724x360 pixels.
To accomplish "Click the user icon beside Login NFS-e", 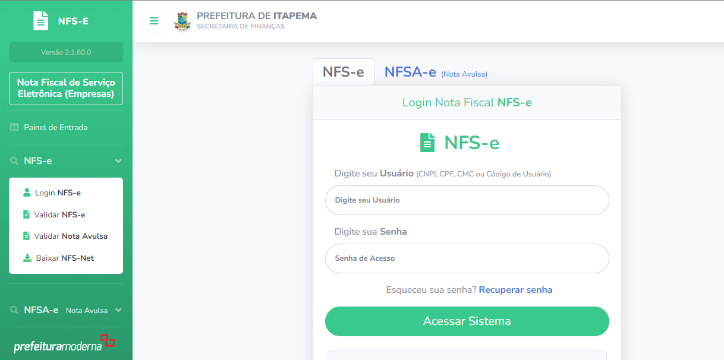I will (x=27, y=192).
